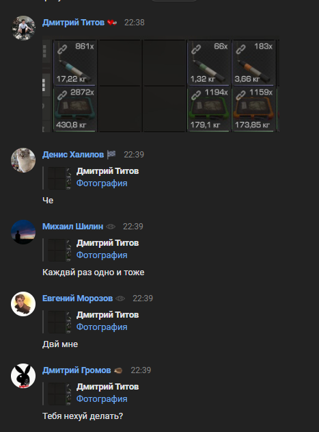This screenshot has height=432, width=319.
Task: Click heart emoji status next to Дмитрий Титов
Action: [112, 23]
